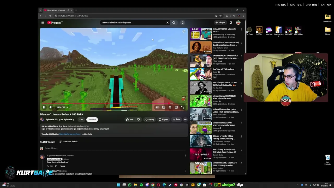Dislike the video
The image size is (334, 188).
tap(139, 120)
